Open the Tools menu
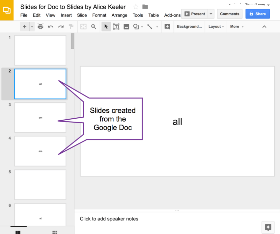This screenshot has height=234, width=280. 138,15
